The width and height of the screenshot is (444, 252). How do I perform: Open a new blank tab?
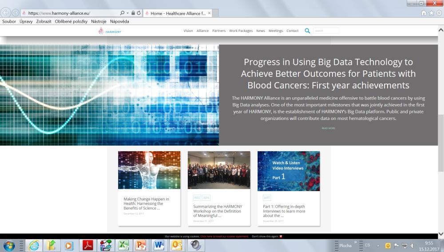pos(215,13)
